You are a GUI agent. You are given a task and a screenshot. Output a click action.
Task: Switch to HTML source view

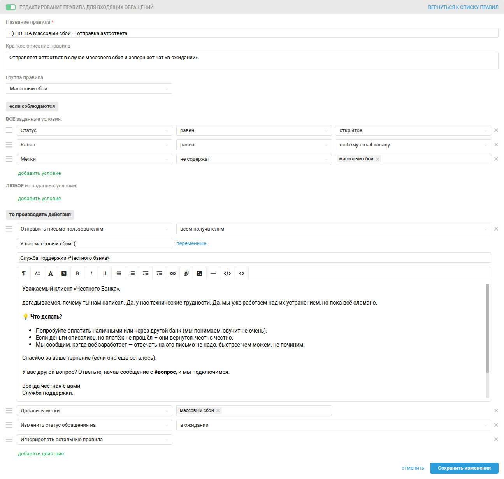click(x=242, y=273)
